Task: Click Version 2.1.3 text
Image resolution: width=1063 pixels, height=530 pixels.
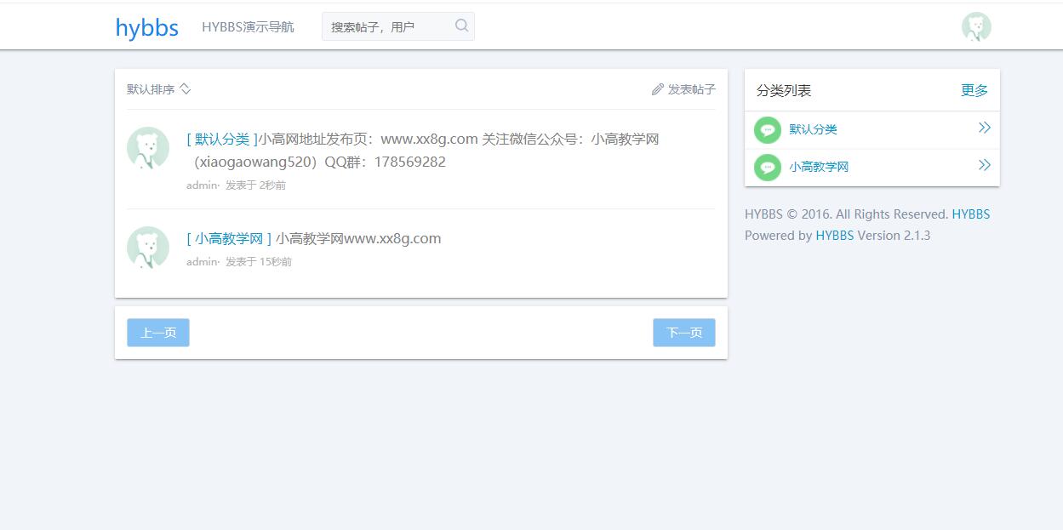Action: (x=894, y=236)
